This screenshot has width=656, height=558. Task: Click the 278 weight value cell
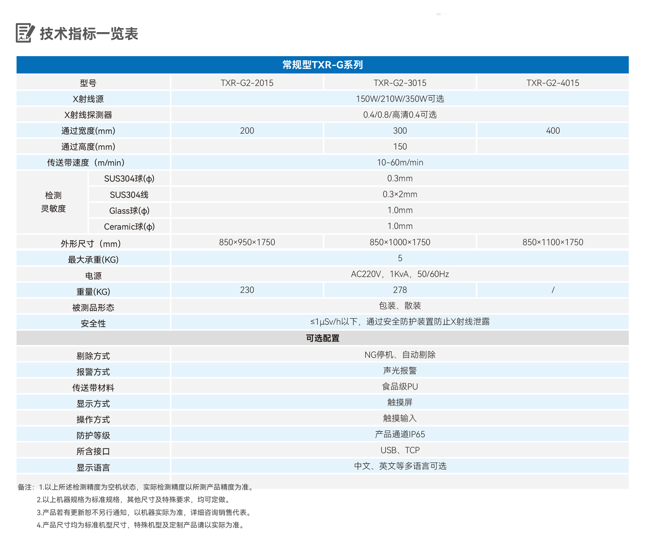pyautogui.click(x=400, y=290)
